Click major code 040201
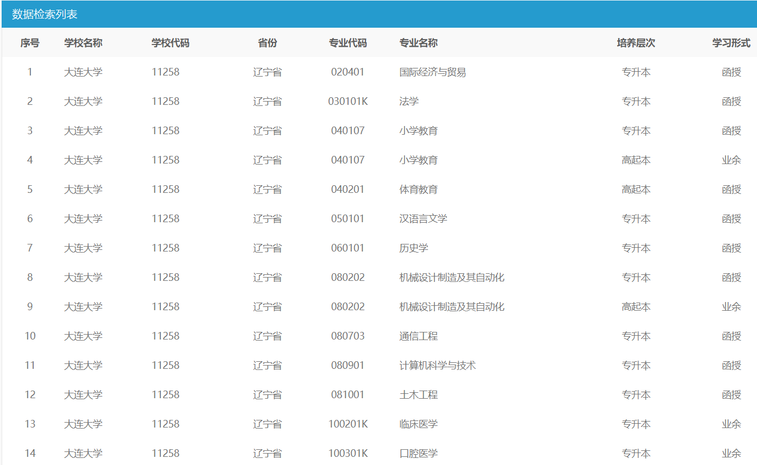The height and width of the screenshot is (465, 757). coord(348,190)
